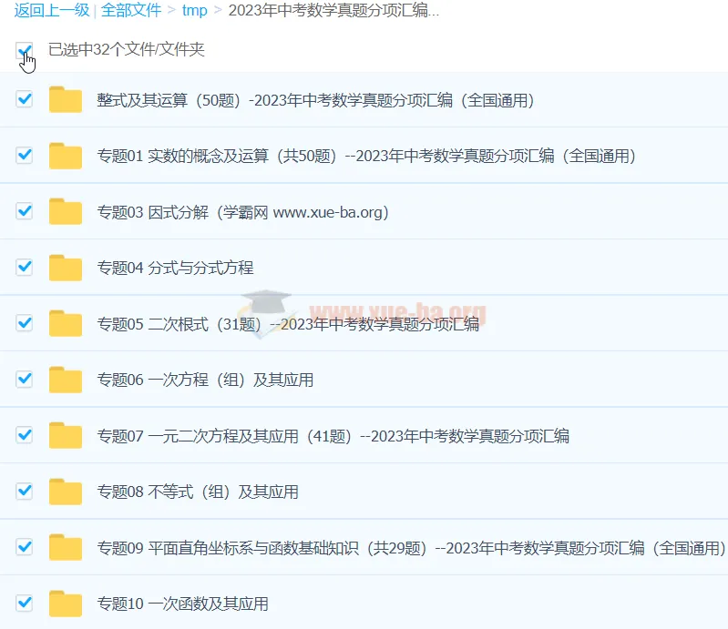Click the 专题08 不等式 folder icon
Screen dimensions: 728x629
tap(66, 492)
